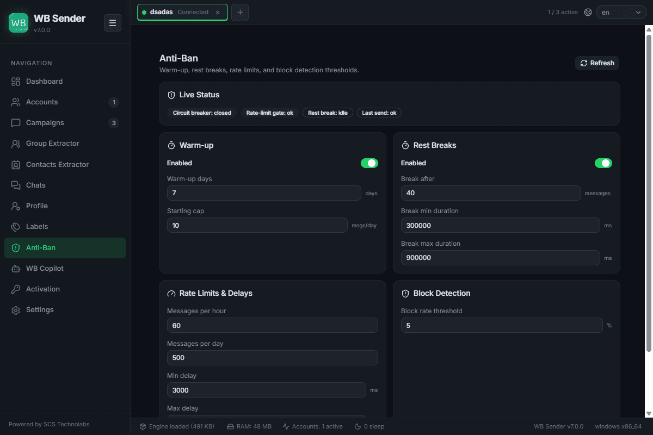The image size is (653, 435).
Task: Open WB Copilot in navigation
Action: coord(65,269)
